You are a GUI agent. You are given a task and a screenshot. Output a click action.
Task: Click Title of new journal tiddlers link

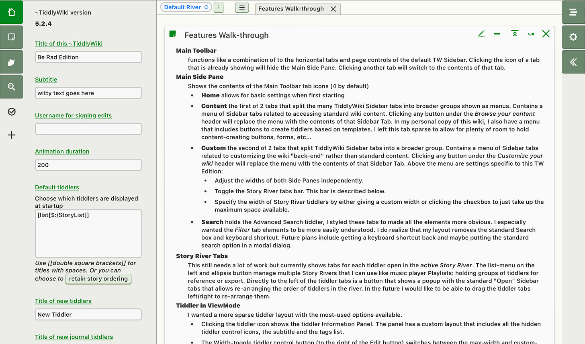click(74, 337)
